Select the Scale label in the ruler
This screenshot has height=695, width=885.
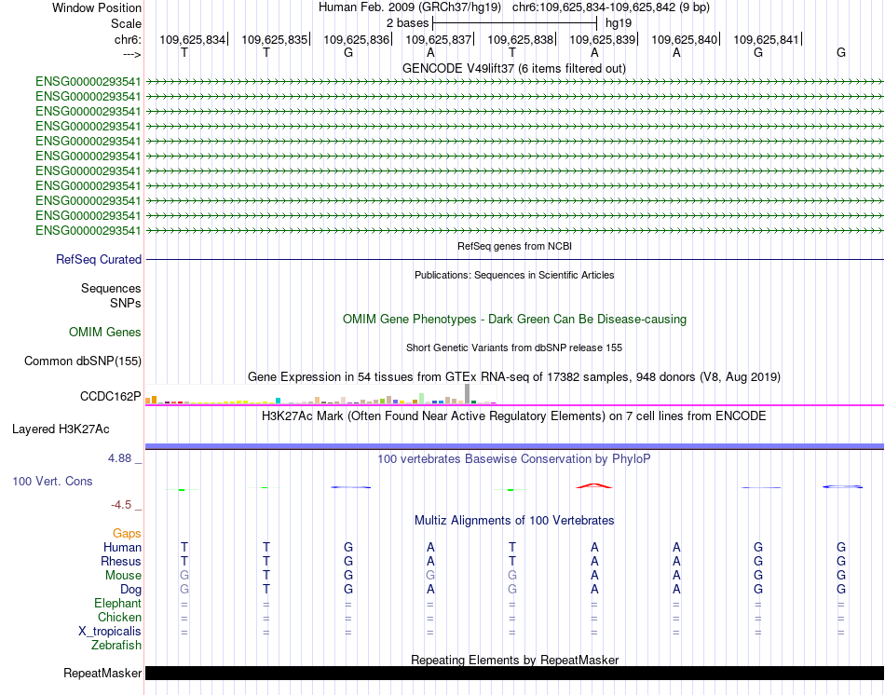[x=126, y=23]
